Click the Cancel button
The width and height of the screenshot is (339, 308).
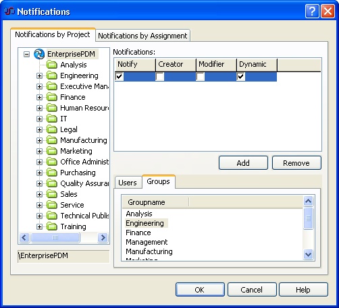252,290
